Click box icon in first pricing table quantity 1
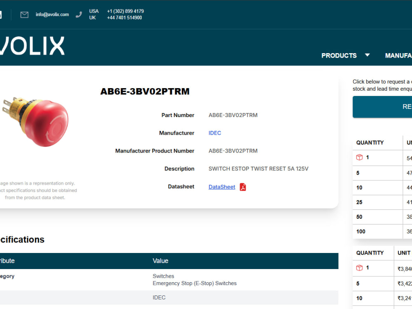This screenshot has width=412, height=309. coord(359,157)
